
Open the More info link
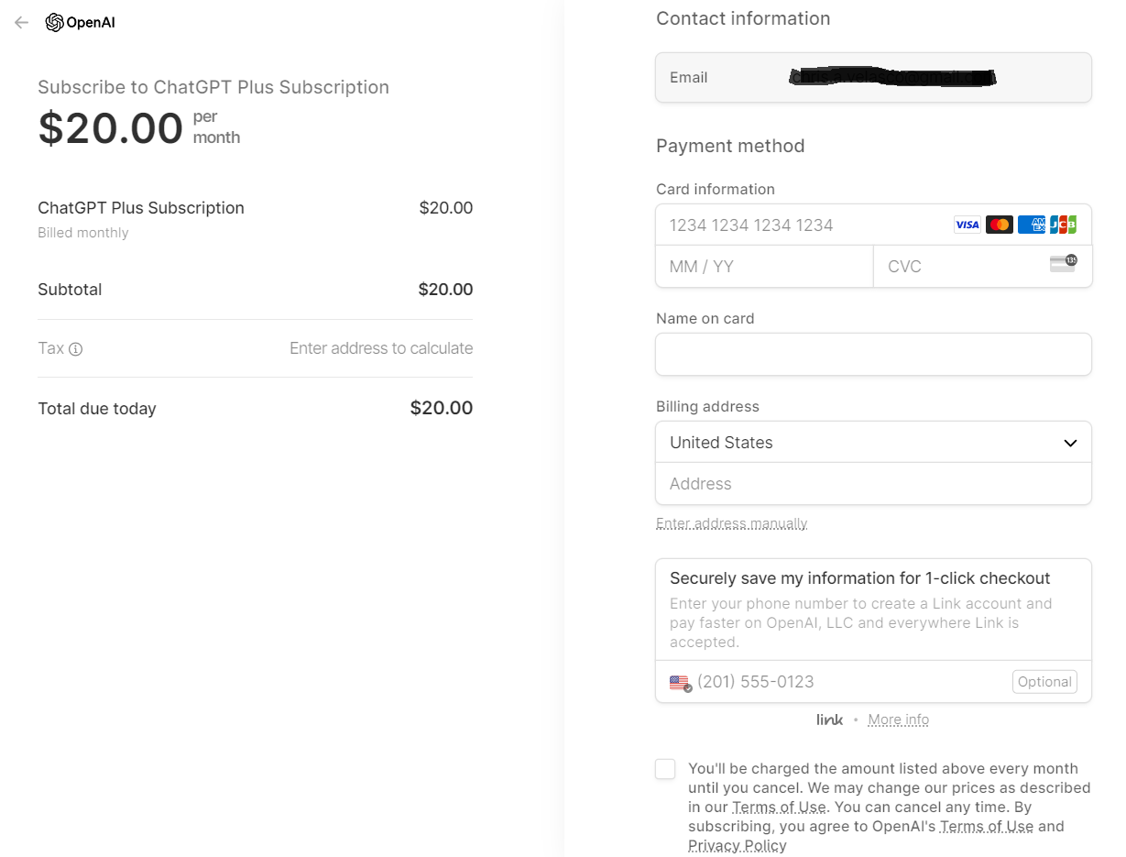898,720
